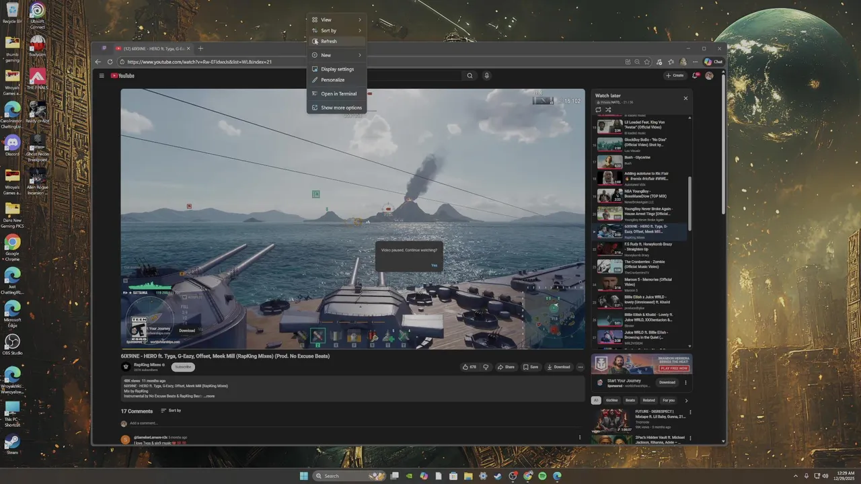861x484 pixels.
Task: Open the YouTube account avatar menu
Action: click(709, 75)
